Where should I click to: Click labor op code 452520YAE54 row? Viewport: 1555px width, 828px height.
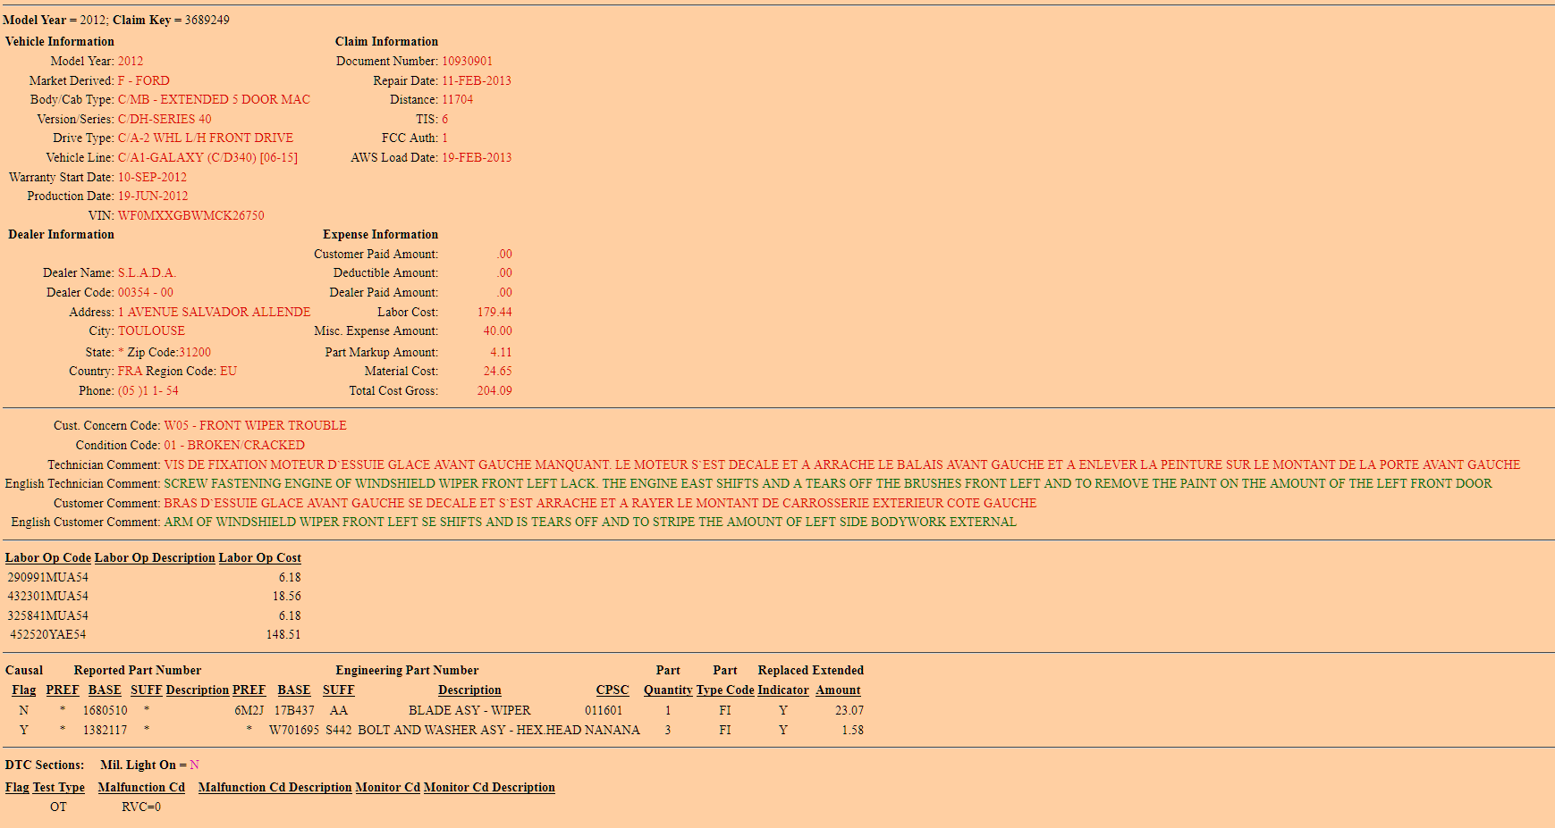coord(48,634)
